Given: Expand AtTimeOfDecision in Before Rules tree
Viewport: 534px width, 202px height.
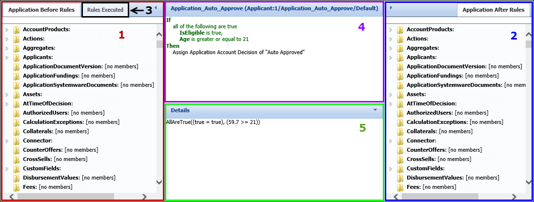Looking at the screenshot, I should [x=7, y=103].
